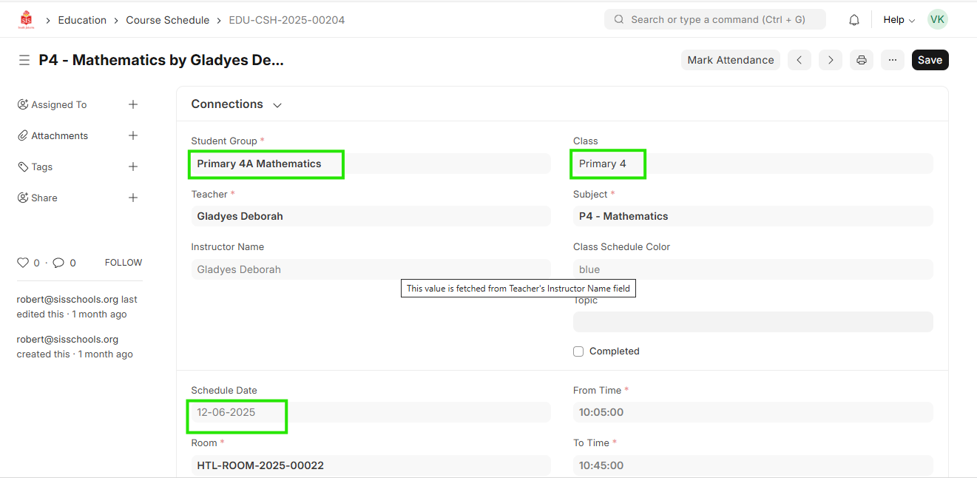Click the school logo home icon
Screen dimensions: 977x478
pos(27,20)
